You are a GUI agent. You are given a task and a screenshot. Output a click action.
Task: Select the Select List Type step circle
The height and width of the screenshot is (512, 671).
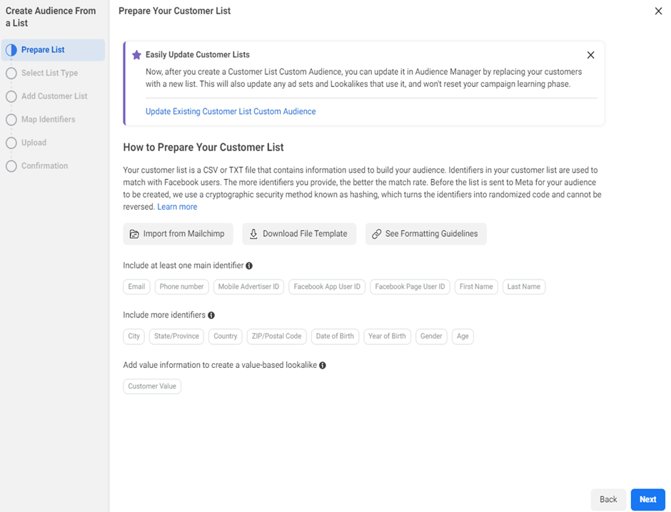(11, 73)
